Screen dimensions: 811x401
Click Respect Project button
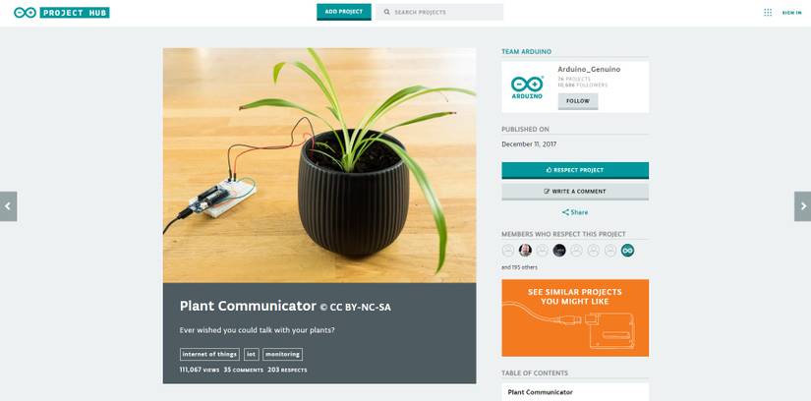click(x=575, y=170)
